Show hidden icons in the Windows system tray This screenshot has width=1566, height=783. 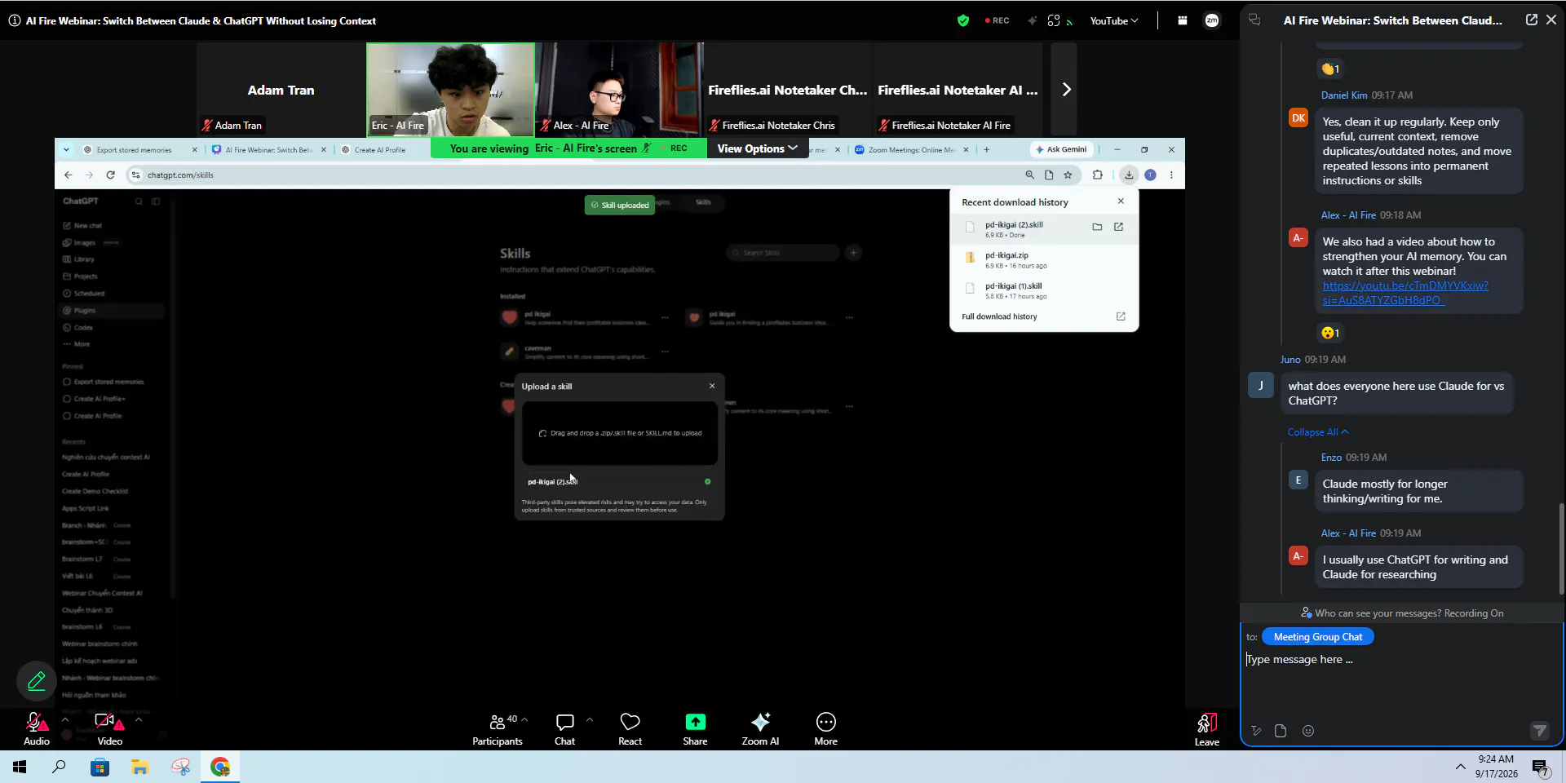click(x=1460, y=767)
